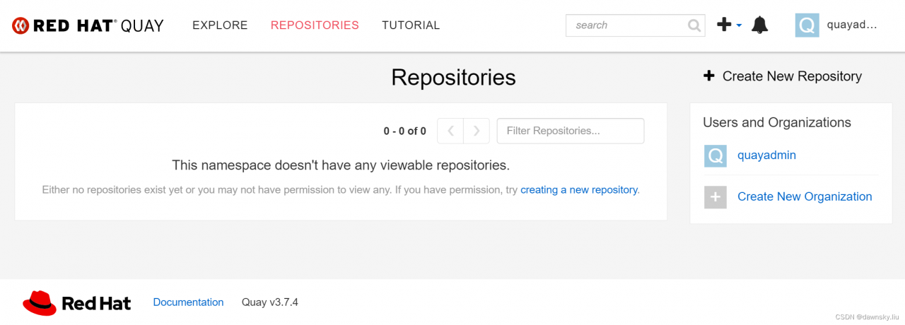Image resolution: width=905 pixels, height=325 pixels.
Task: Click the quayadmin avatar in sidebar
Action: (716, 155)
